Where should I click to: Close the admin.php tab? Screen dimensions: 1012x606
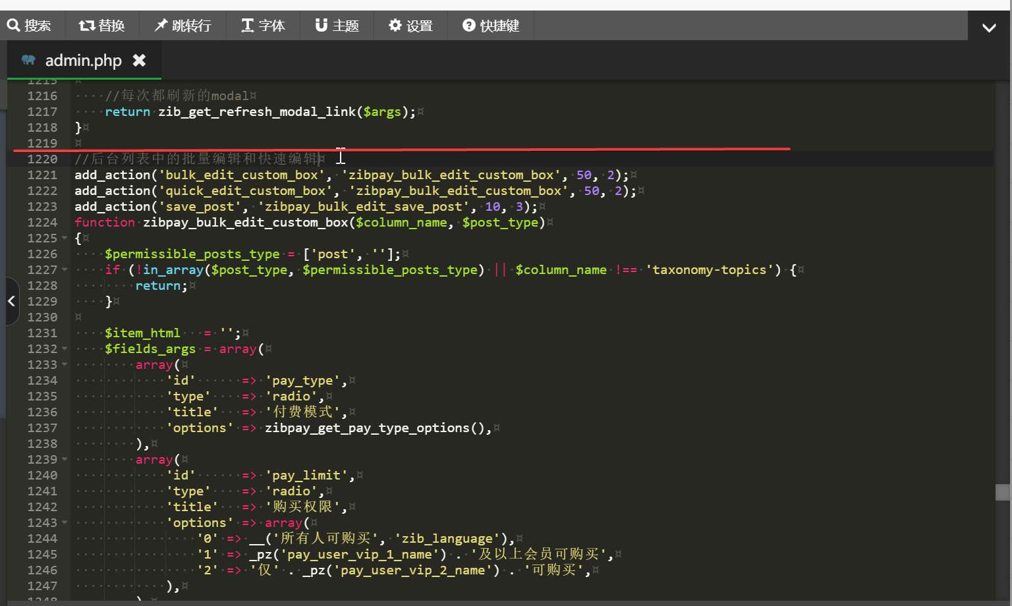139,61
